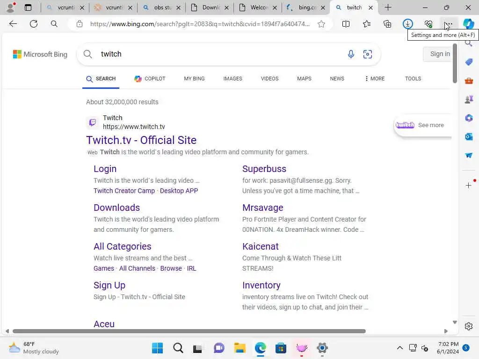
Task: Open the Downloads toolbar icon
Action: (408, 24)
